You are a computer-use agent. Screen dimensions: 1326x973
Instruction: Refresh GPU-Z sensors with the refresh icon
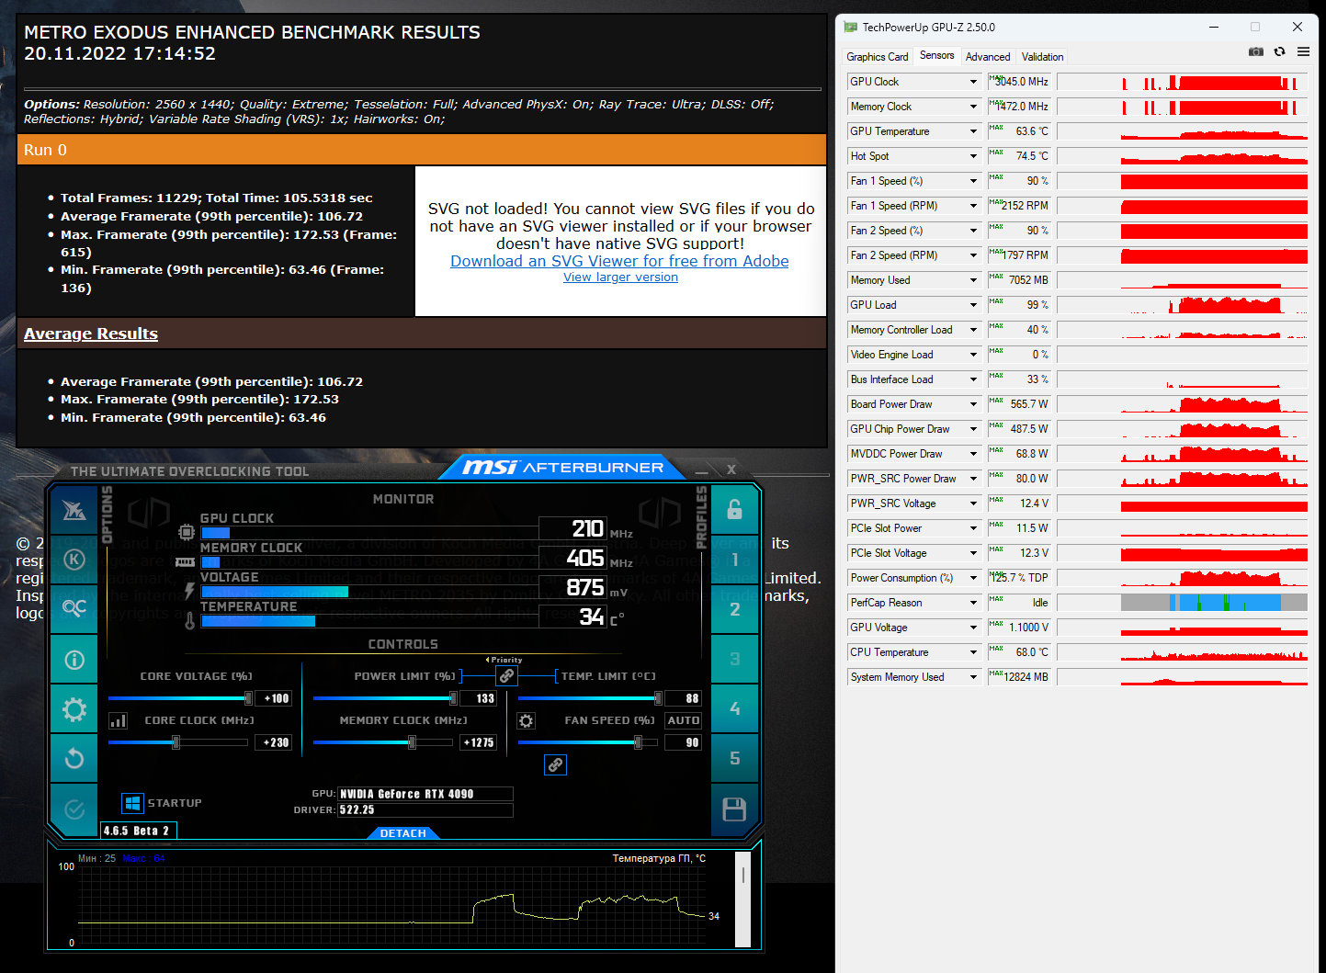[1279, 52]
